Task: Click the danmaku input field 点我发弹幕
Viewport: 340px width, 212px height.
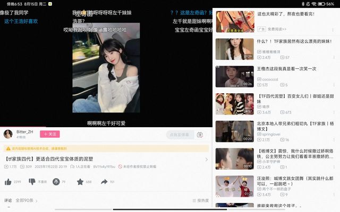Action: [180, 135]
